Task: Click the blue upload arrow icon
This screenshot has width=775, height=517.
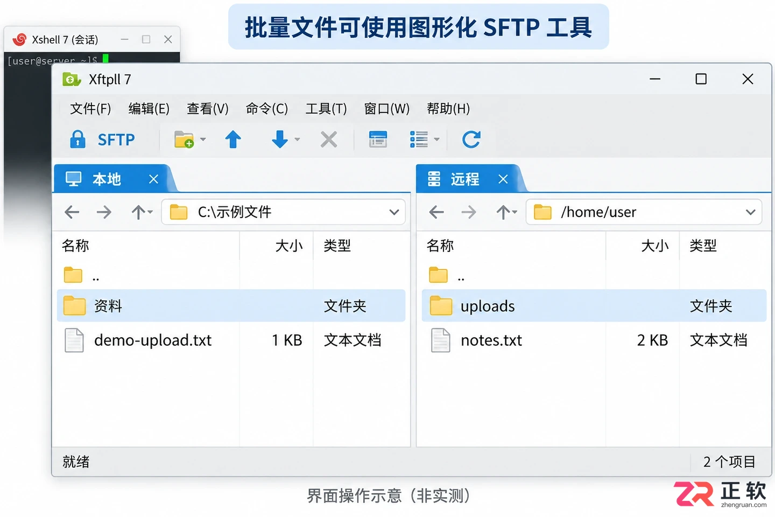Action: pos(233,139)
